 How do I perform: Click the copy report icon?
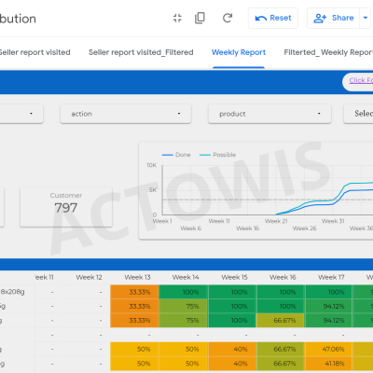tap(200, 18)
